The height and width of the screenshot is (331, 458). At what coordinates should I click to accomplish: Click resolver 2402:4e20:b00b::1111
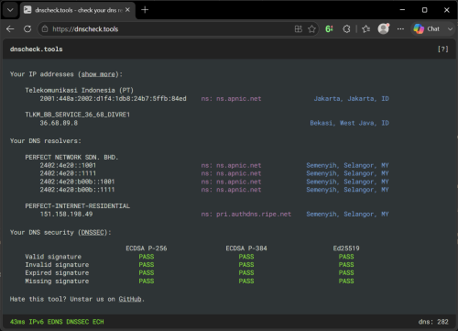point(77,190)
